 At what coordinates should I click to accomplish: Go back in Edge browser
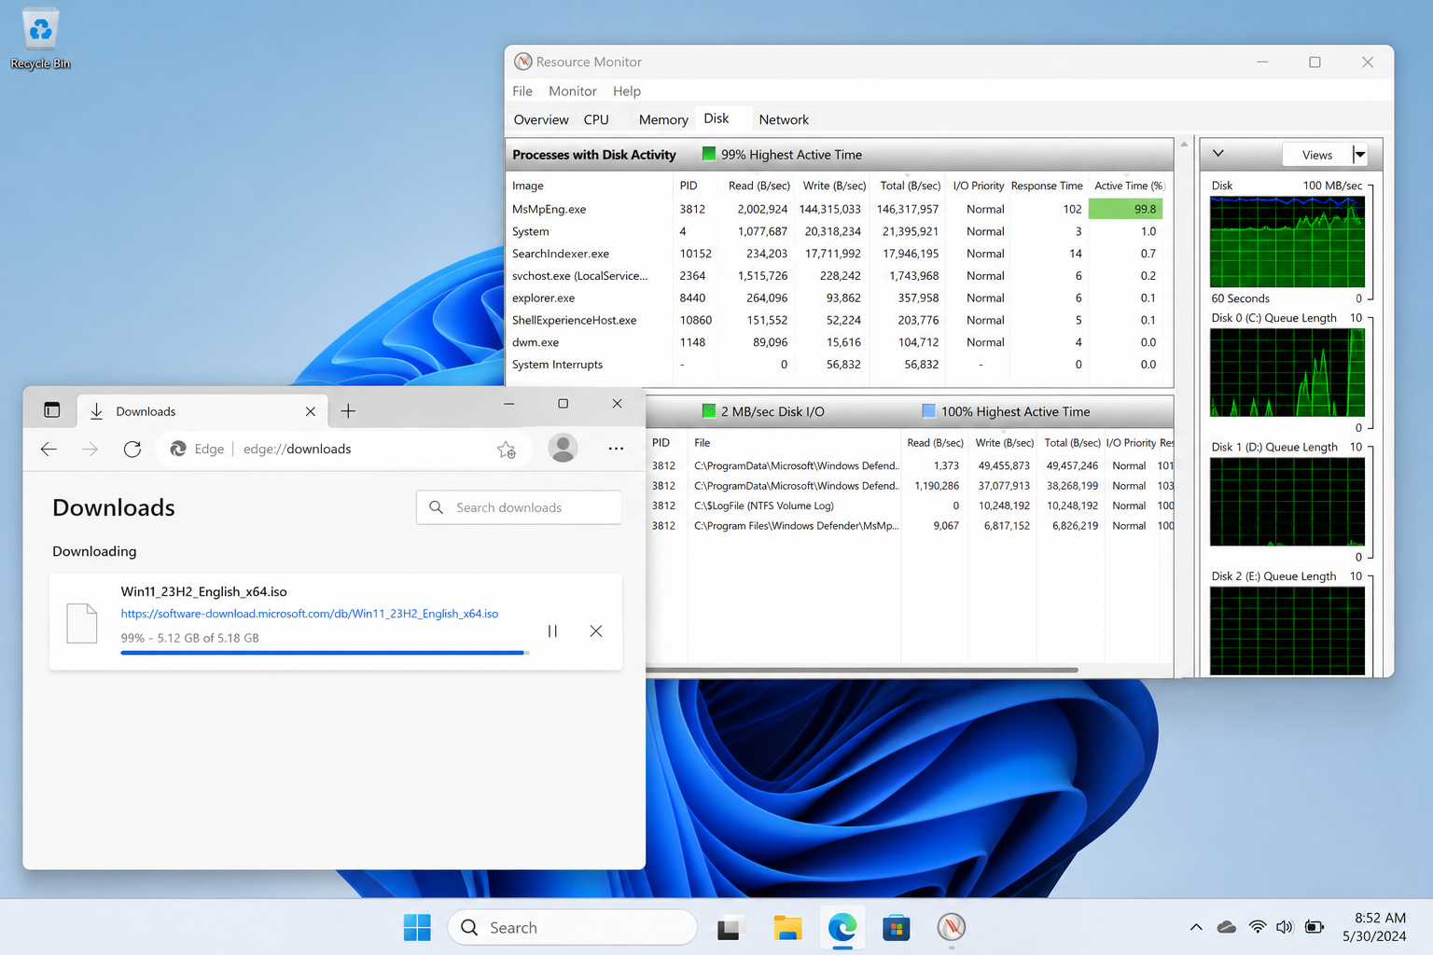pyautogui.click(x=49, y=450)
